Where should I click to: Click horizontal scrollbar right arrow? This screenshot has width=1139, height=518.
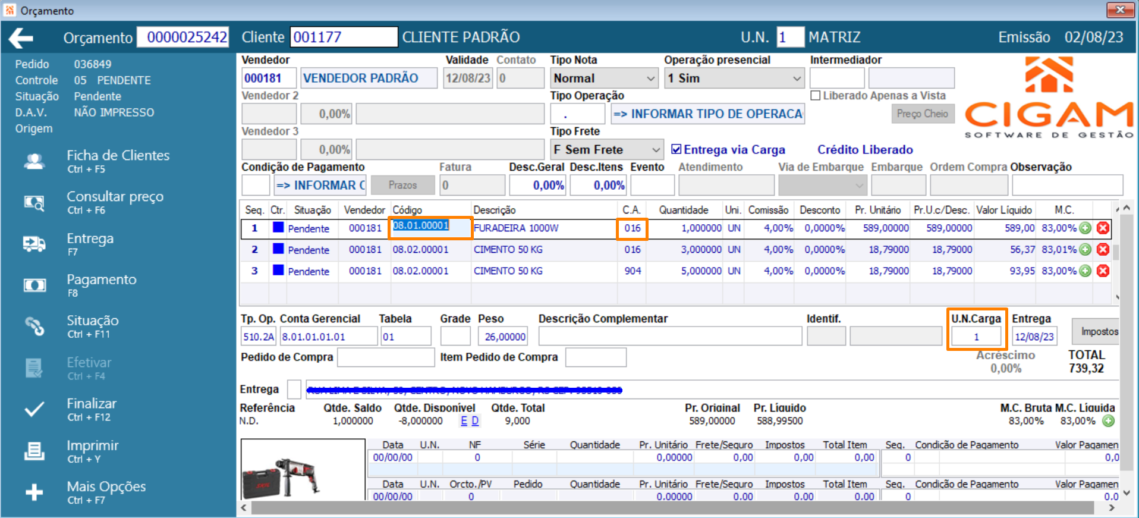coord(1112,508)
